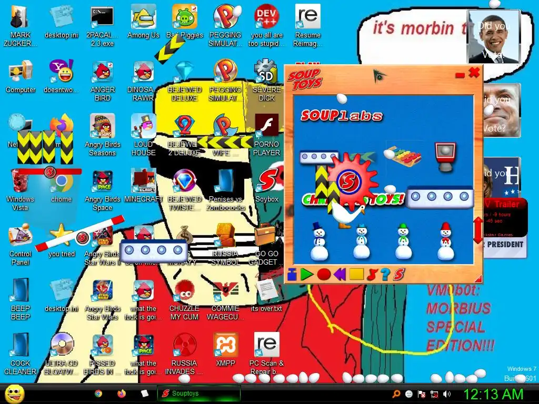Screen dimensions: 539x404
Task: Click the volume speaker tray icon
Action: click(x=447, y=394)
